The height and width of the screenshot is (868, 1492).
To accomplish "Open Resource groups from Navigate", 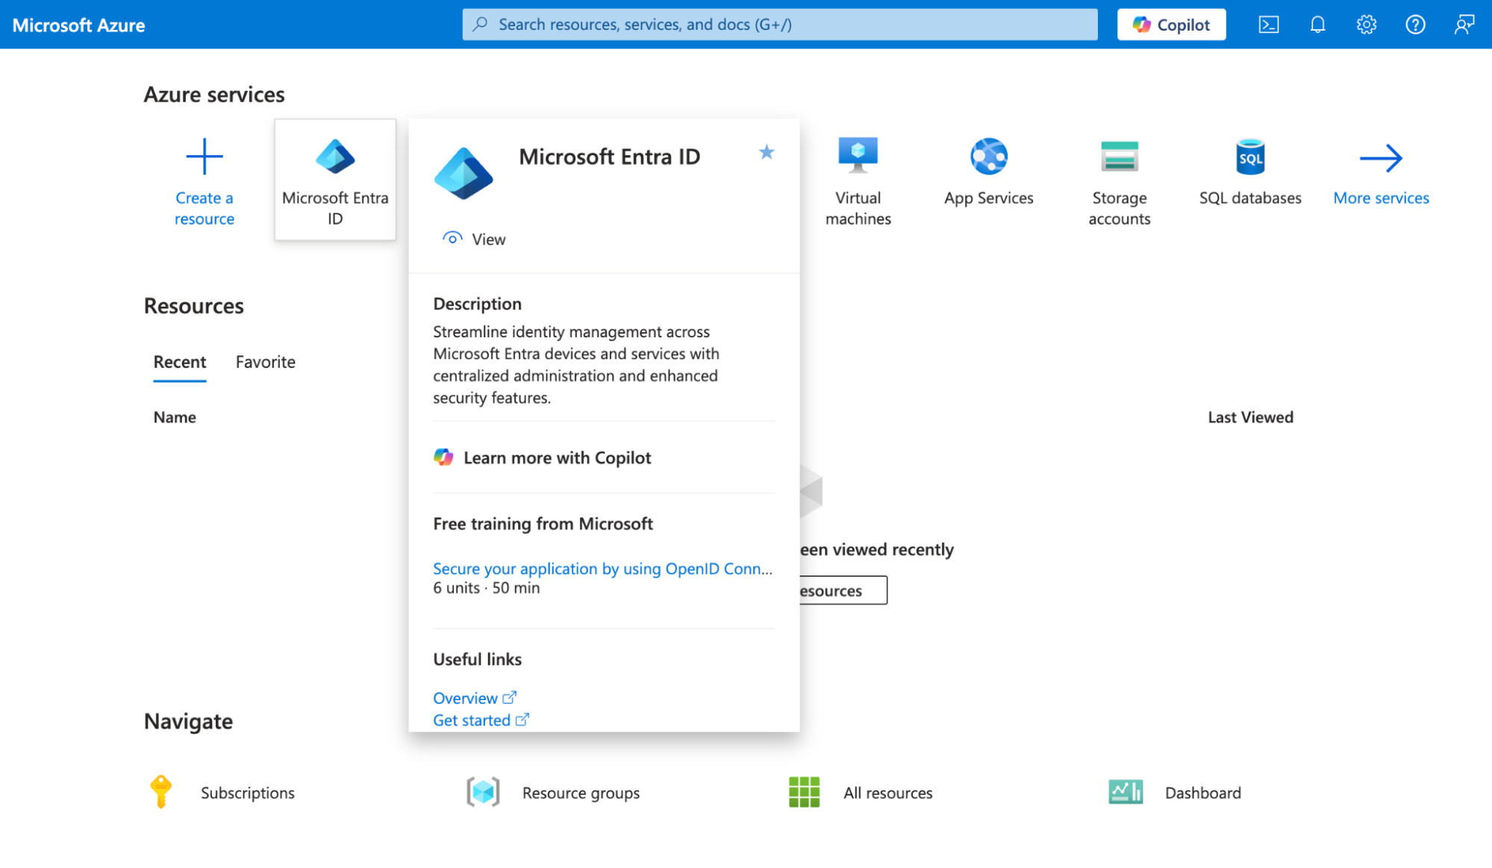I will pos(580,793).
